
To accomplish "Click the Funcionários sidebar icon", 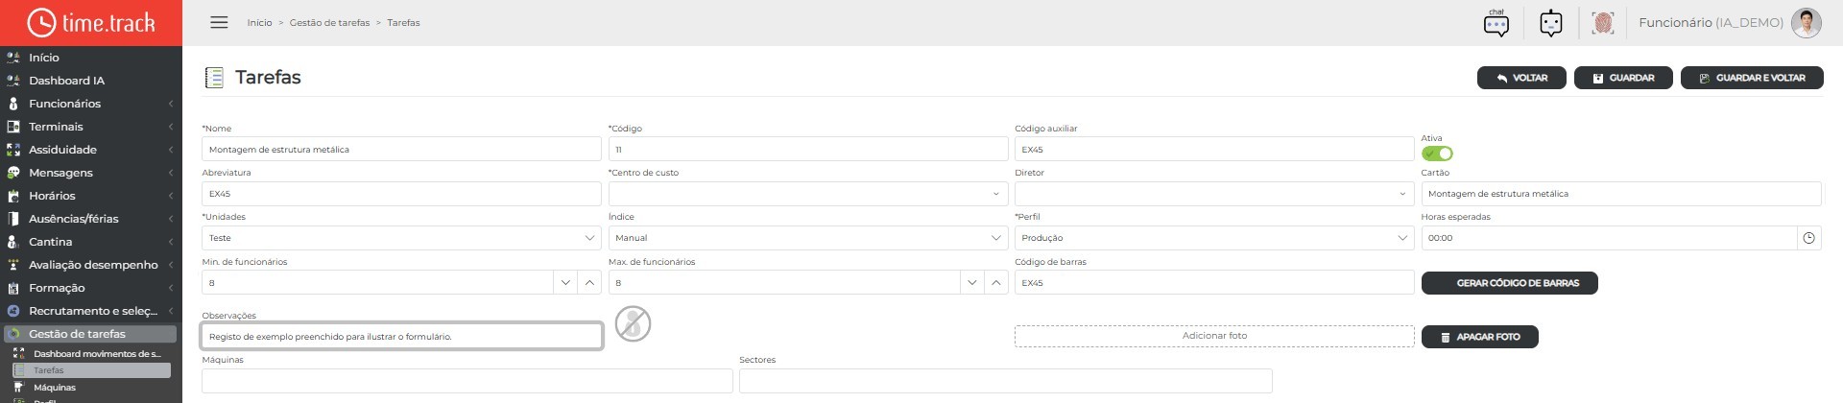I will pos(13,104).
